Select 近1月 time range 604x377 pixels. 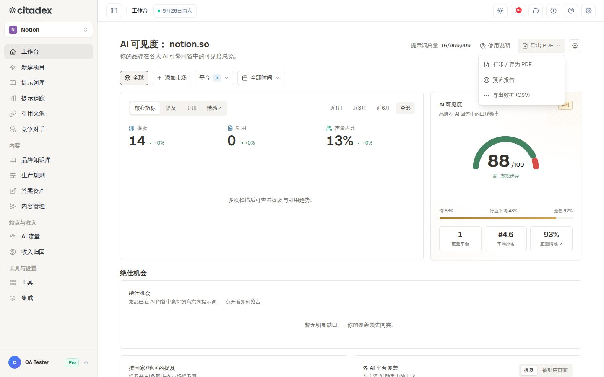(336, 108)
